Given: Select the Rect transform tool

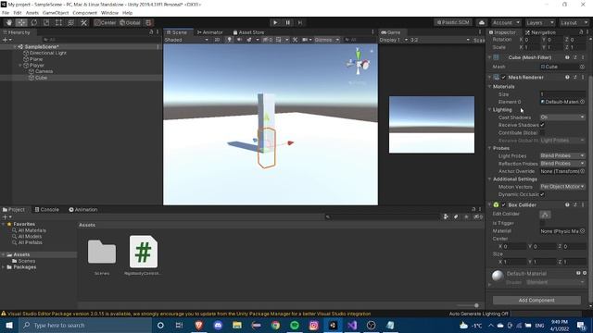Looking at the screenshot, I should point(58,22).
